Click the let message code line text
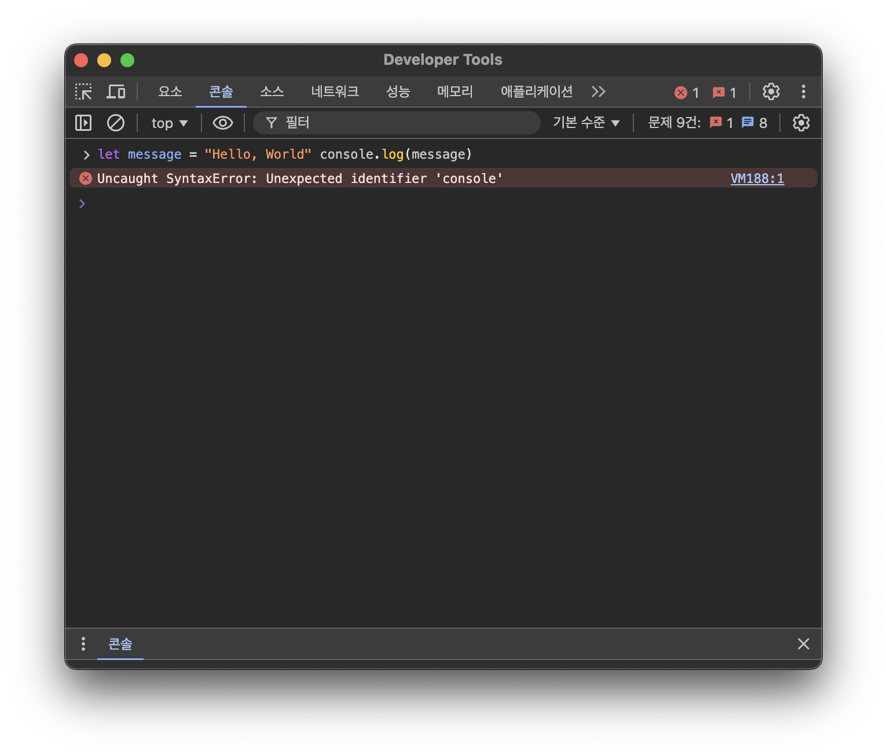 [x=285, y=155]
